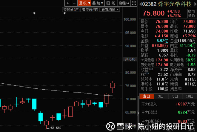Open the 叠加 overlay dropdown
Viewport: 197px width, 132px height.
98,3
